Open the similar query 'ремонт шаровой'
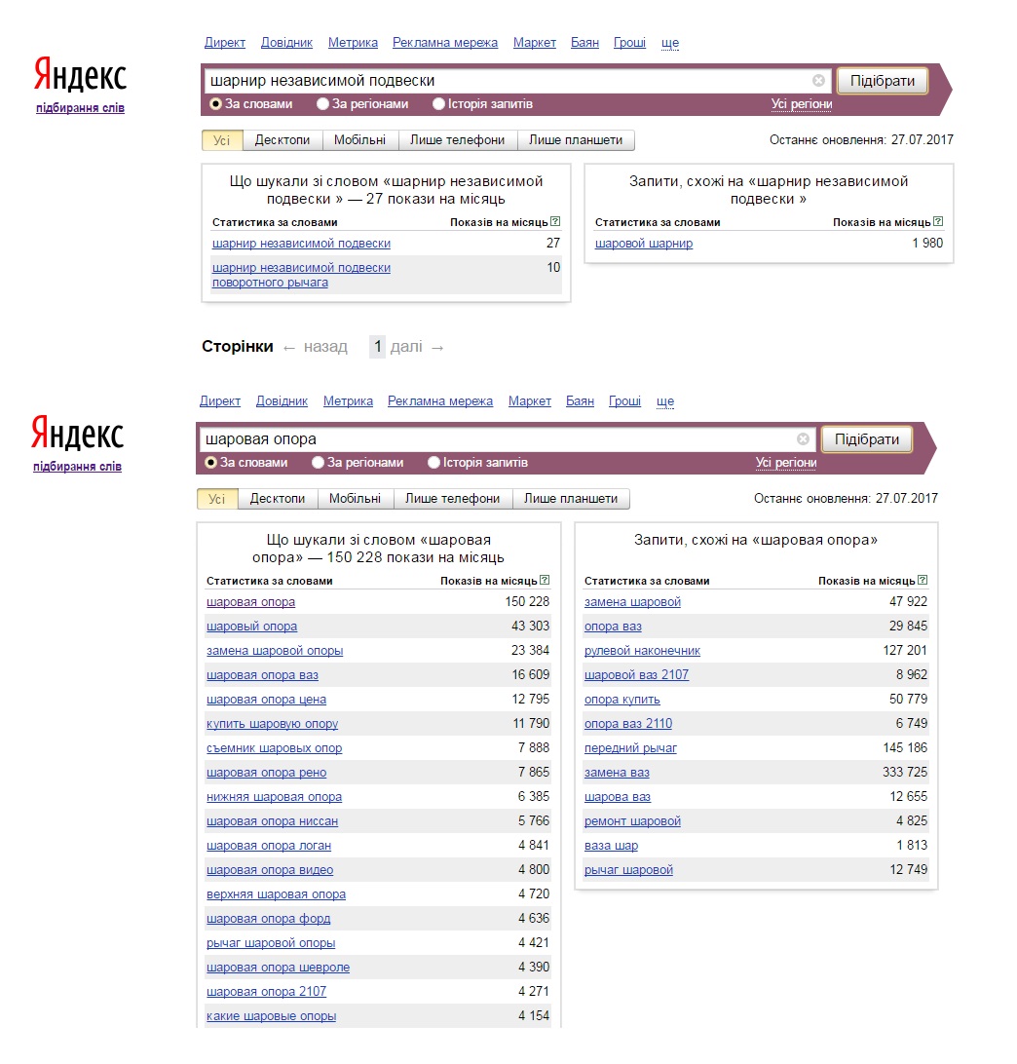The image size is (1017, 1064). pos(632,821)
